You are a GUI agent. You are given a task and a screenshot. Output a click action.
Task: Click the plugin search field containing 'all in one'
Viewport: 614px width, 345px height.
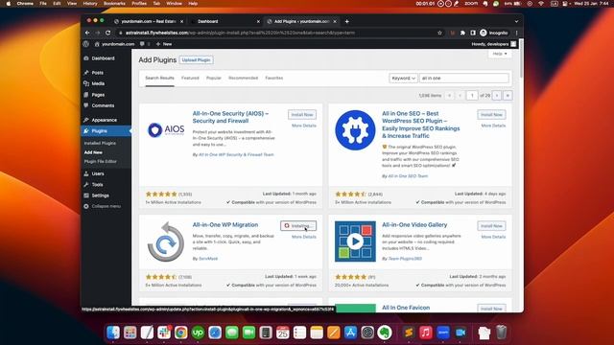pos(464,79)
